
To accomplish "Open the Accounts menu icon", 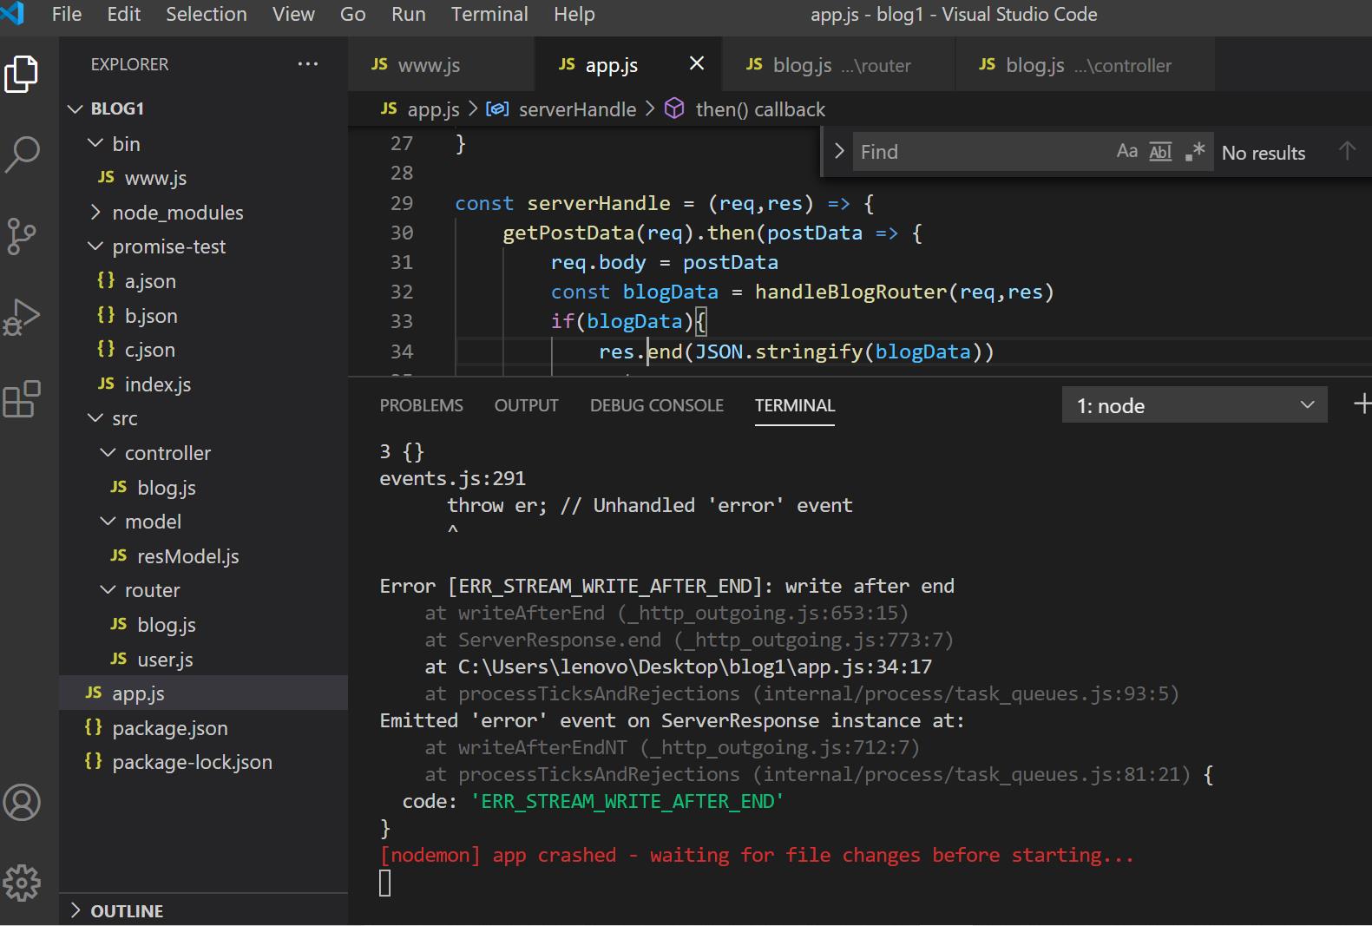I will click(x=22, y=803).
